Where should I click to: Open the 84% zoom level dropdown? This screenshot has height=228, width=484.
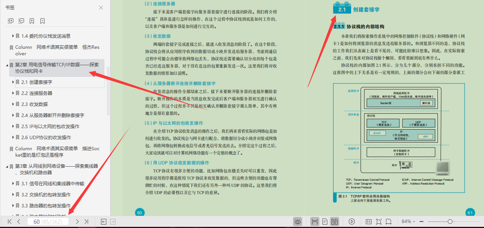coord(409,221)
